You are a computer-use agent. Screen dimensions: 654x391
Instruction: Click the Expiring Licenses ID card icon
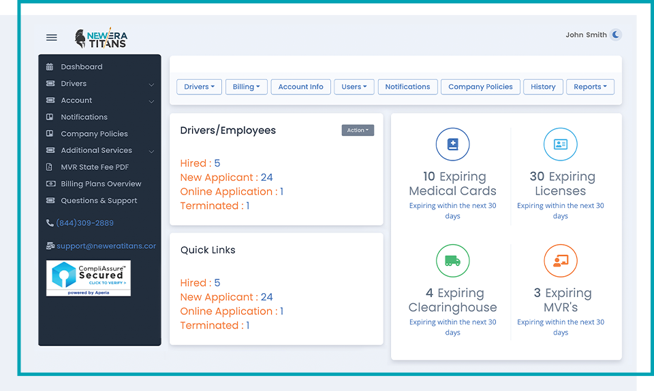[561, 144]
